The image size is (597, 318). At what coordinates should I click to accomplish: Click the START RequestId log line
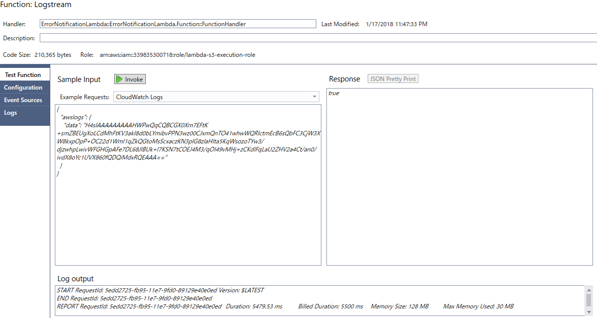(160, 290)
